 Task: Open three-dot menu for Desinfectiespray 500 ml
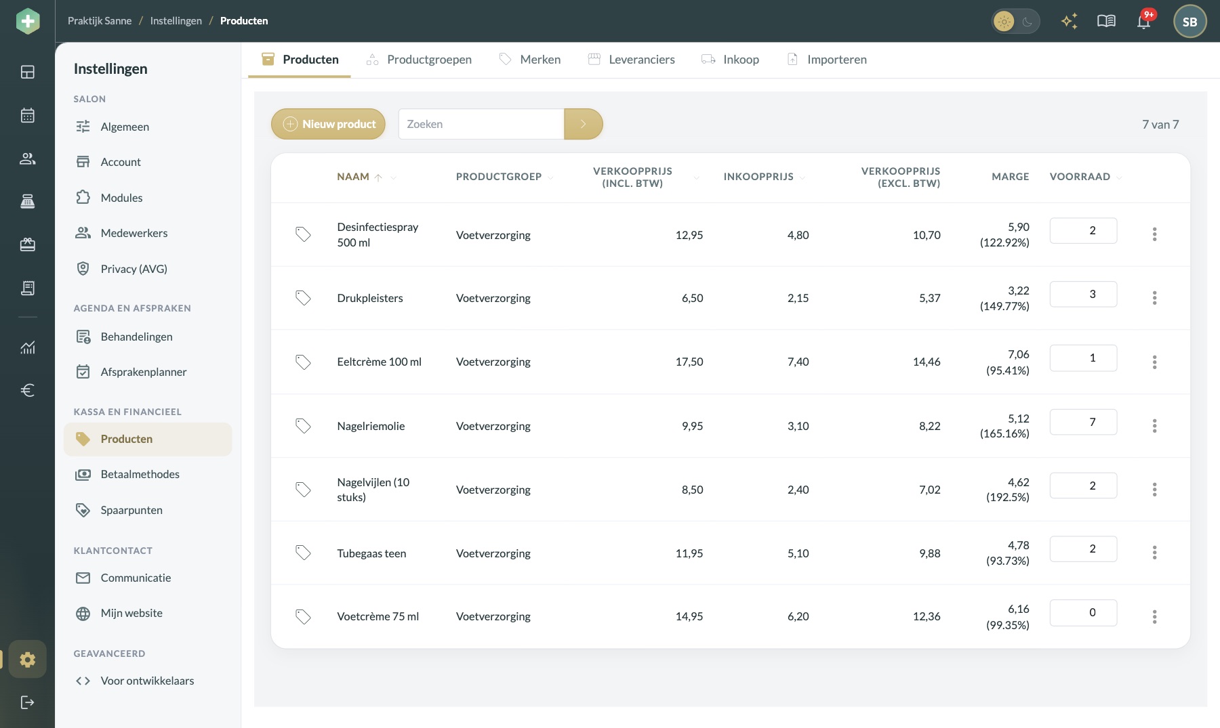(x=1154, y=234)
